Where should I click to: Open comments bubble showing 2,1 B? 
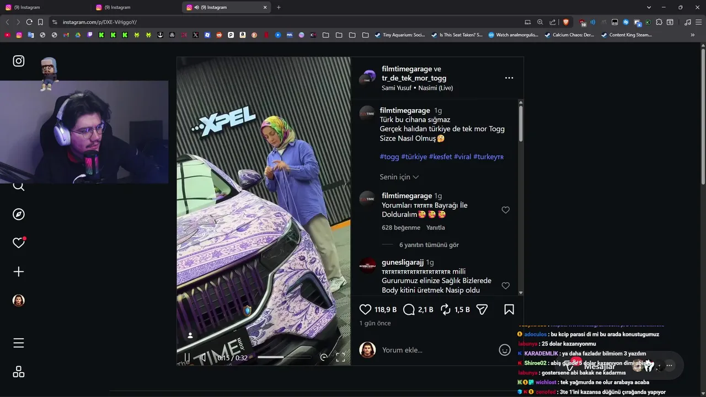pos(409,310)
